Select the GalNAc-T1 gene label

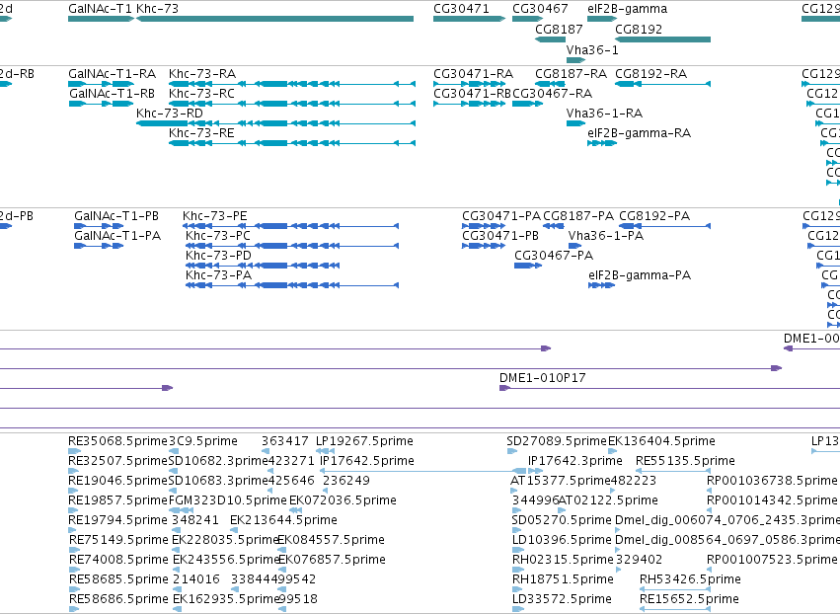click(100, 9)
